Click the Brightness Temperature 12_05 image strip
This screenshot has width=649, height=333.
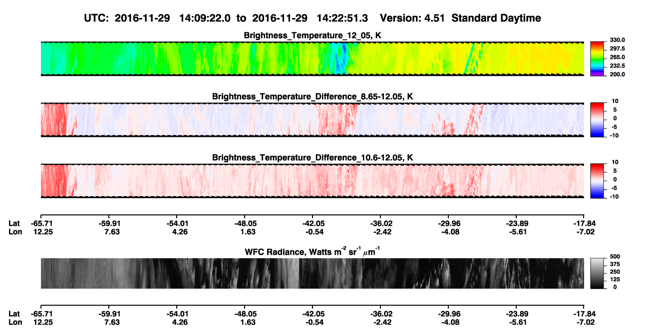tap(313, 58)
